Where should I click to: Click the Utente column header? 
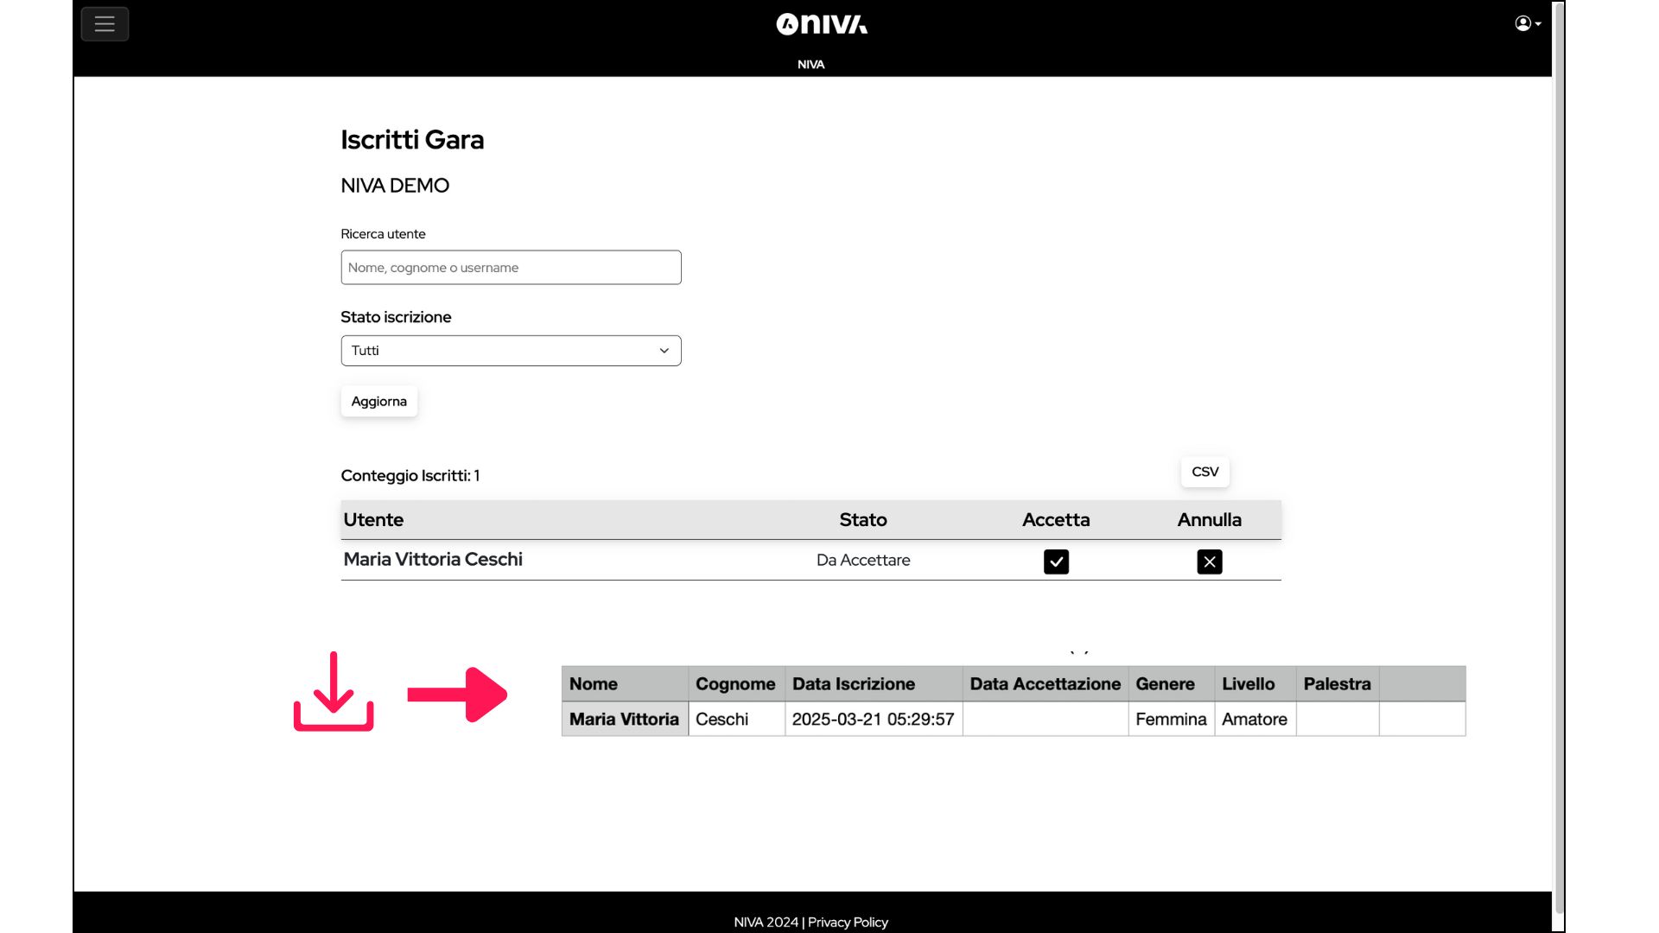click(x=373, y=520)
